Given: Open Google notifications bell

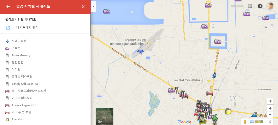Looking at the screenshot, I should click(x=260, y=6).
